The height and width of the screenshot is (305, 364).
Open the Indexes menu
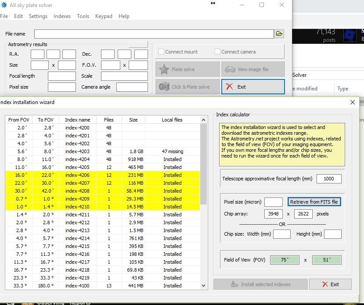pos(62,16)
